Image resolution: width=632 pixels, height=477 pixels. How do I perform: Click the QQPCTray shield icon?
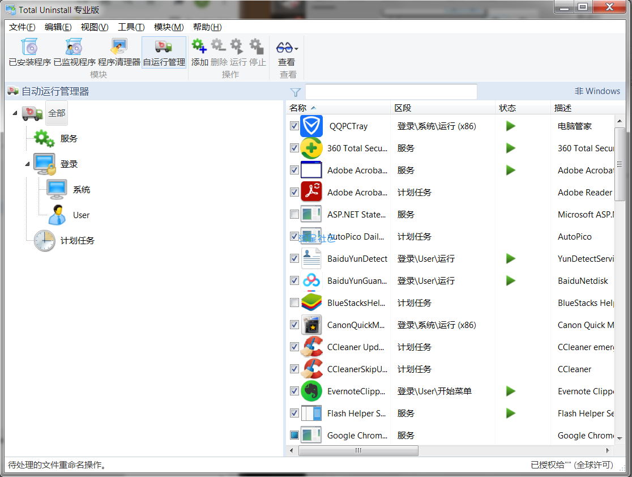point(311,126)
